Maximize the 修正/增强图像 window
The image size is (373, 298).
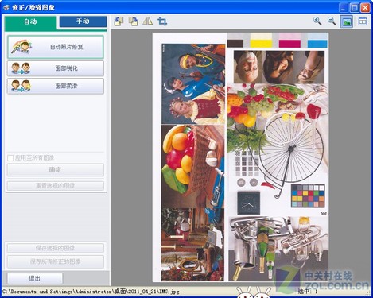point(355,7)
